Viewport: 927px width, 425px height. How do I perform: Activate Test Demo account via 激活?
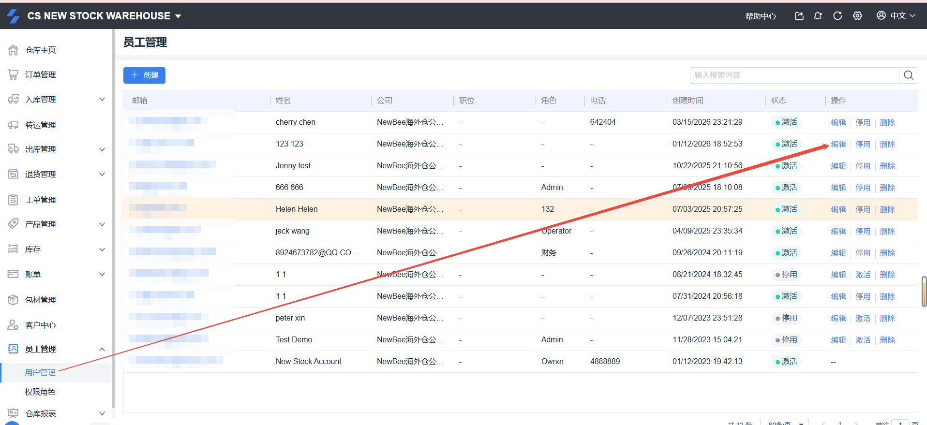pos(863,340)
